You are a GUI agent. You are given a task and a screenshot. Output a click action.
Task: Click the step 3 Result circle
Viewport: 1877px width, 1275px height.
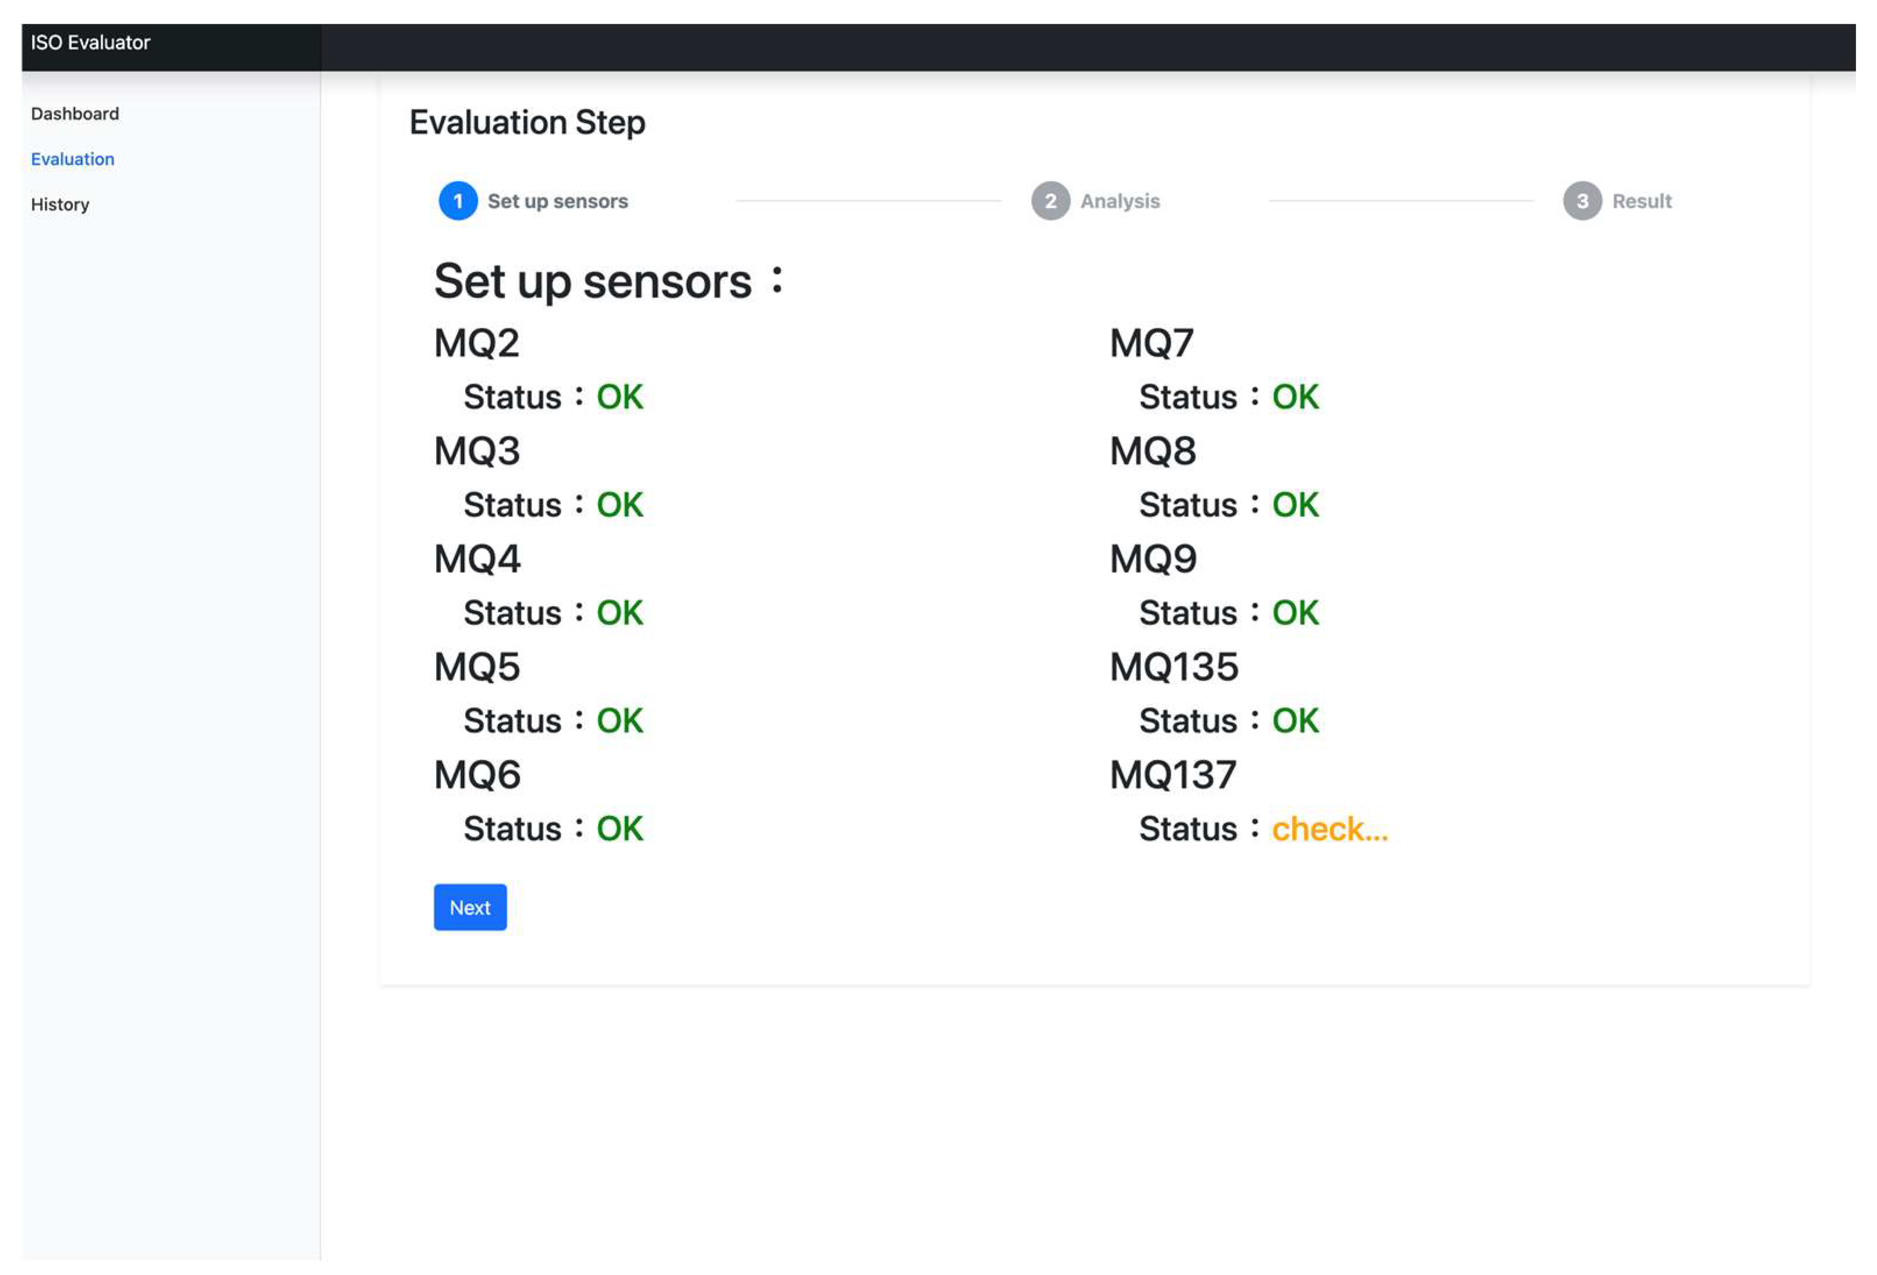click(1581, 201)
